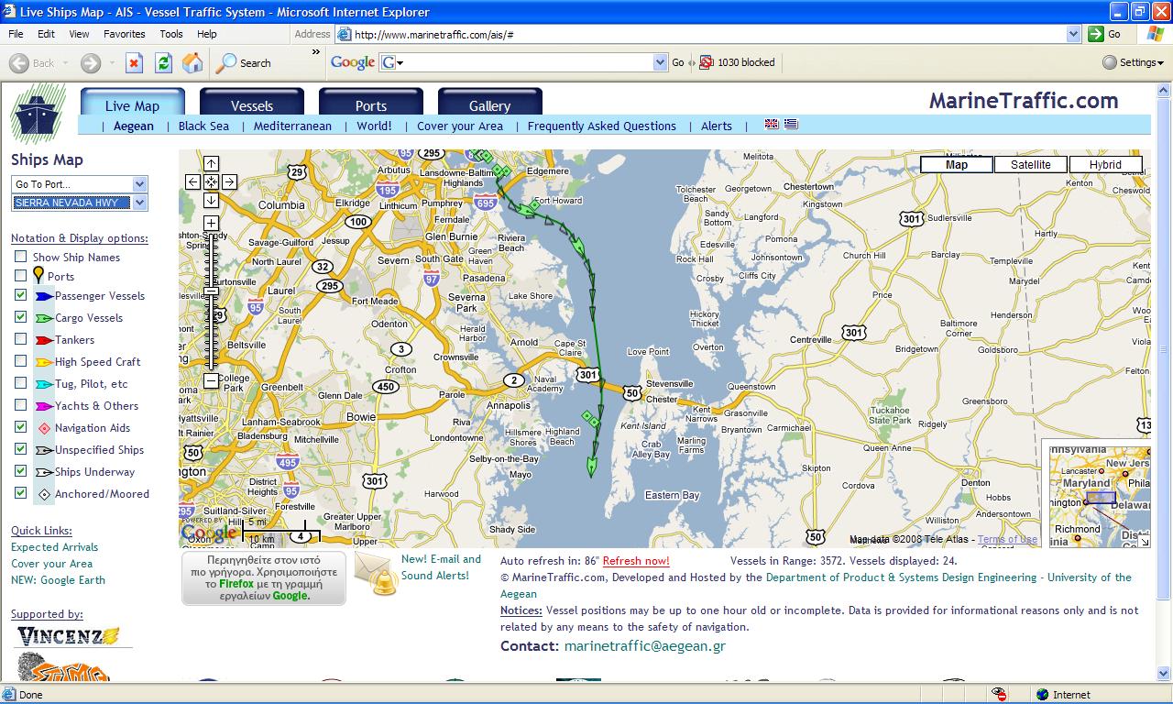Pan the map left with the arrow button
1173x704 pixels.
coord(192,182)
